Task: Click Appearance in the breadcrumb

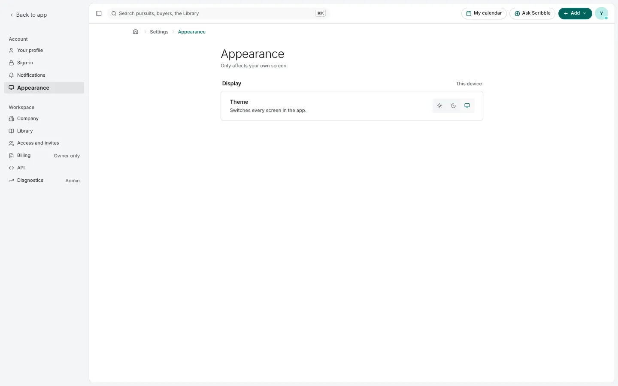Action: (x=192, y=32)
